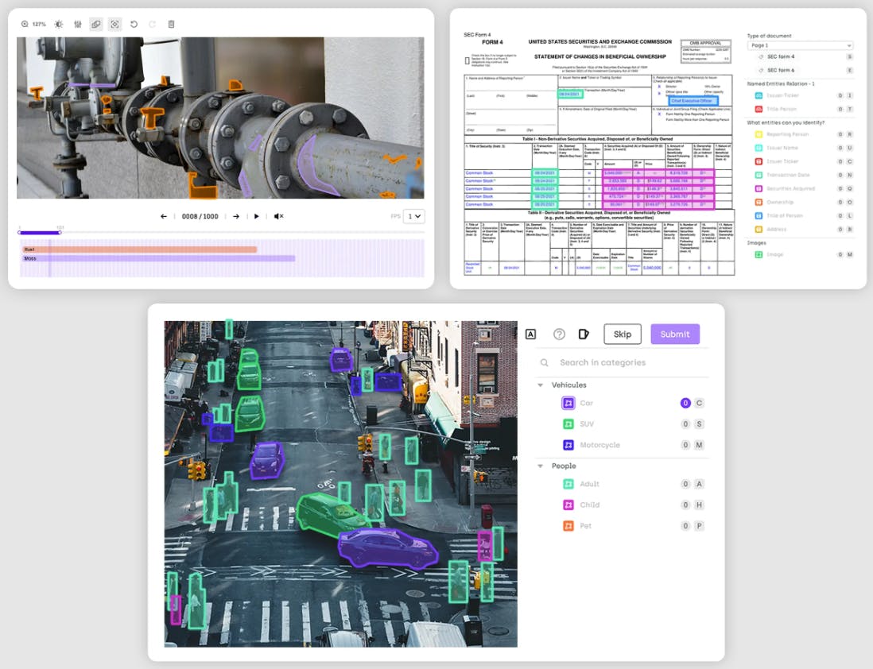Select the Pet class icon

pos(568,525)
